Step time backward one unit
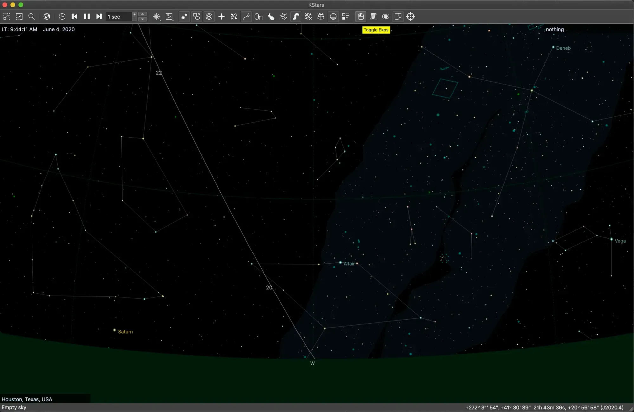634x412 pixels. pos(74,16)
